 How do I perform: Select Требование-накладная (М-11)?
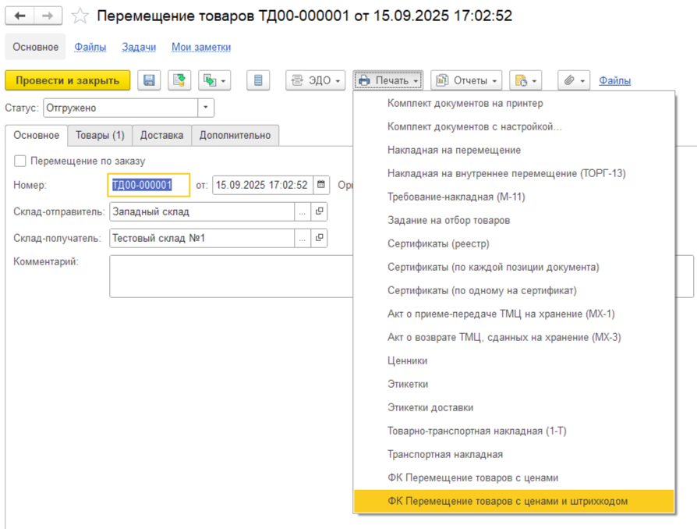pos(514,197)
